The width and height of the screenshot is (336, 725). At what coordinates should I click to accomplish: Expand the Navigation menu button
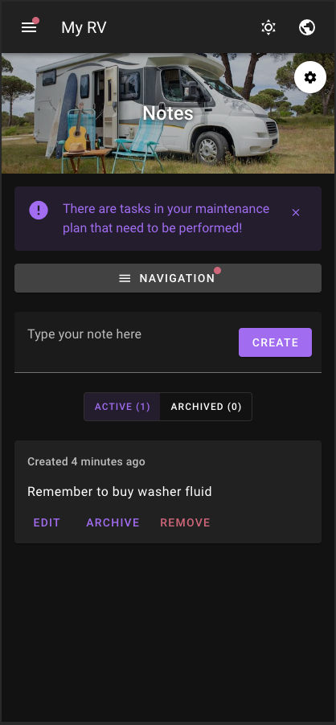click(x=168, y=278)
